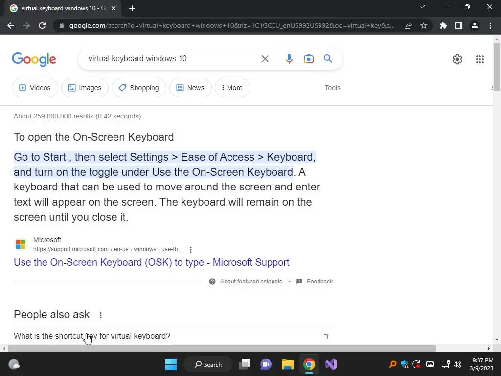Expand shortcut key for virtual keyboard question
The image size is (501, 376).
tap(173, 336)
